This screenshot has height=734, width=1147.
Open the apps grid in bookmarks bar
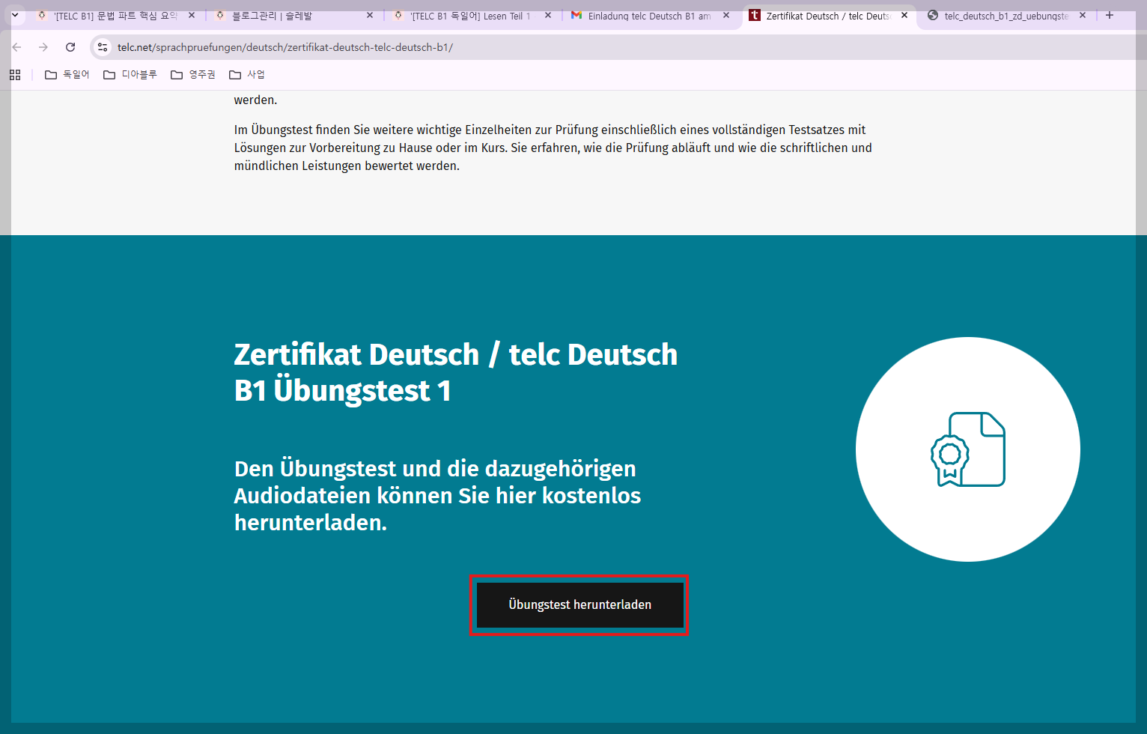pyautogui.click(x=15, y=75)
